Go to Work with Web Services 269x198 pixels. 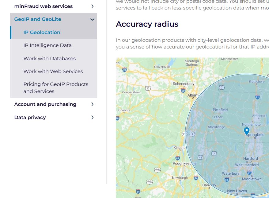pos(53,71)
